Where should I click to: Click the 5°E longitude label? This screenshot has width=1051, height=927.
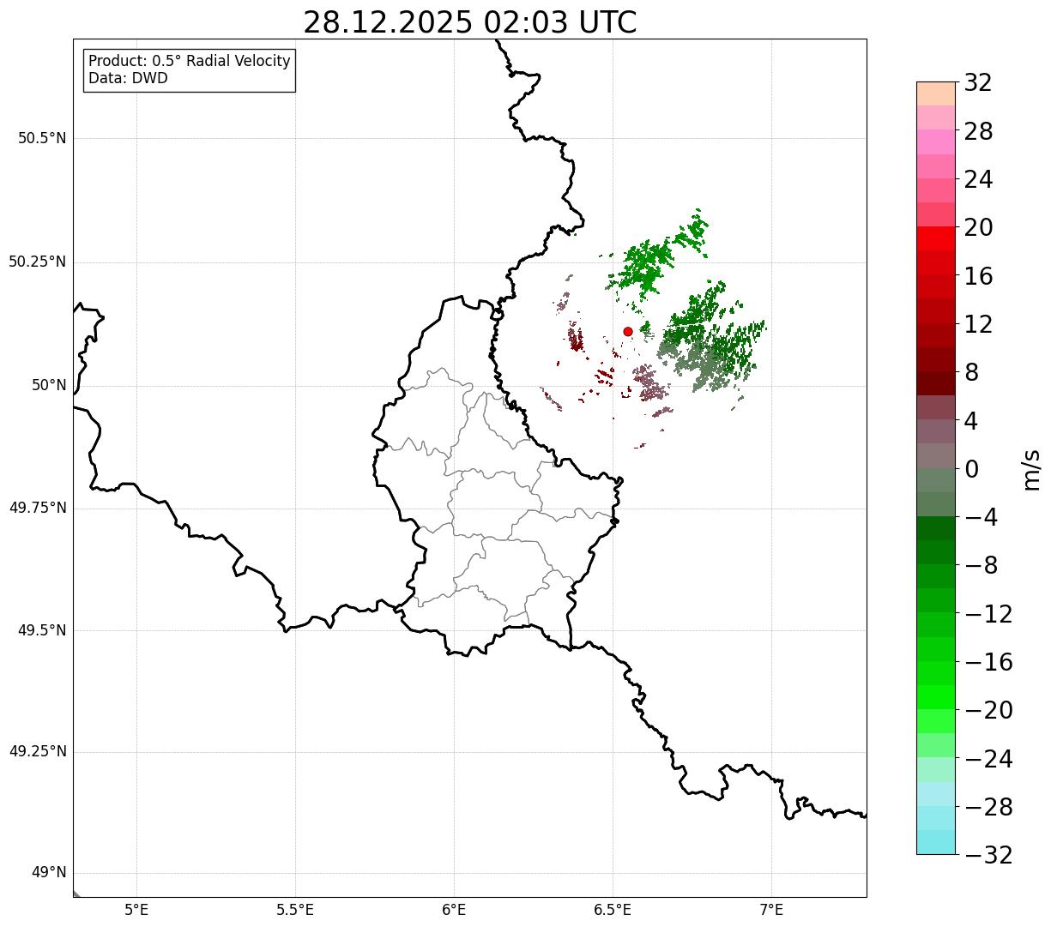tap(137, 909)
